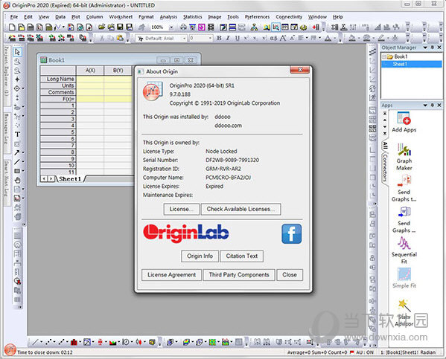
Task: Collapse the Book1 tree node
Action: [383, 56]
